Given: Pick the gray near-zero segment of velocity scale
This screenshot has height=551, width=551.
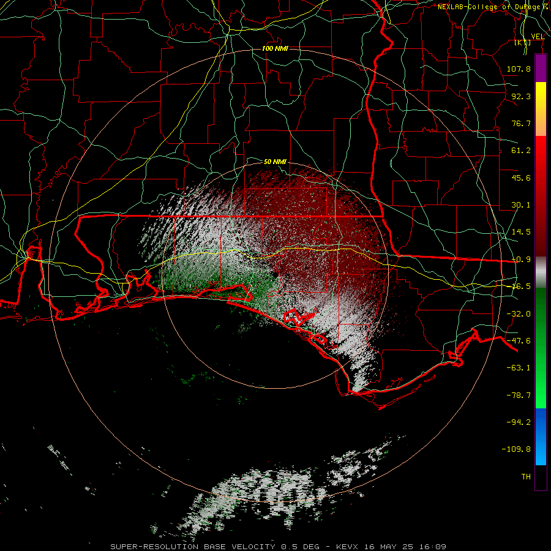Looking at the screenshot, I should [x=541, y=272].
